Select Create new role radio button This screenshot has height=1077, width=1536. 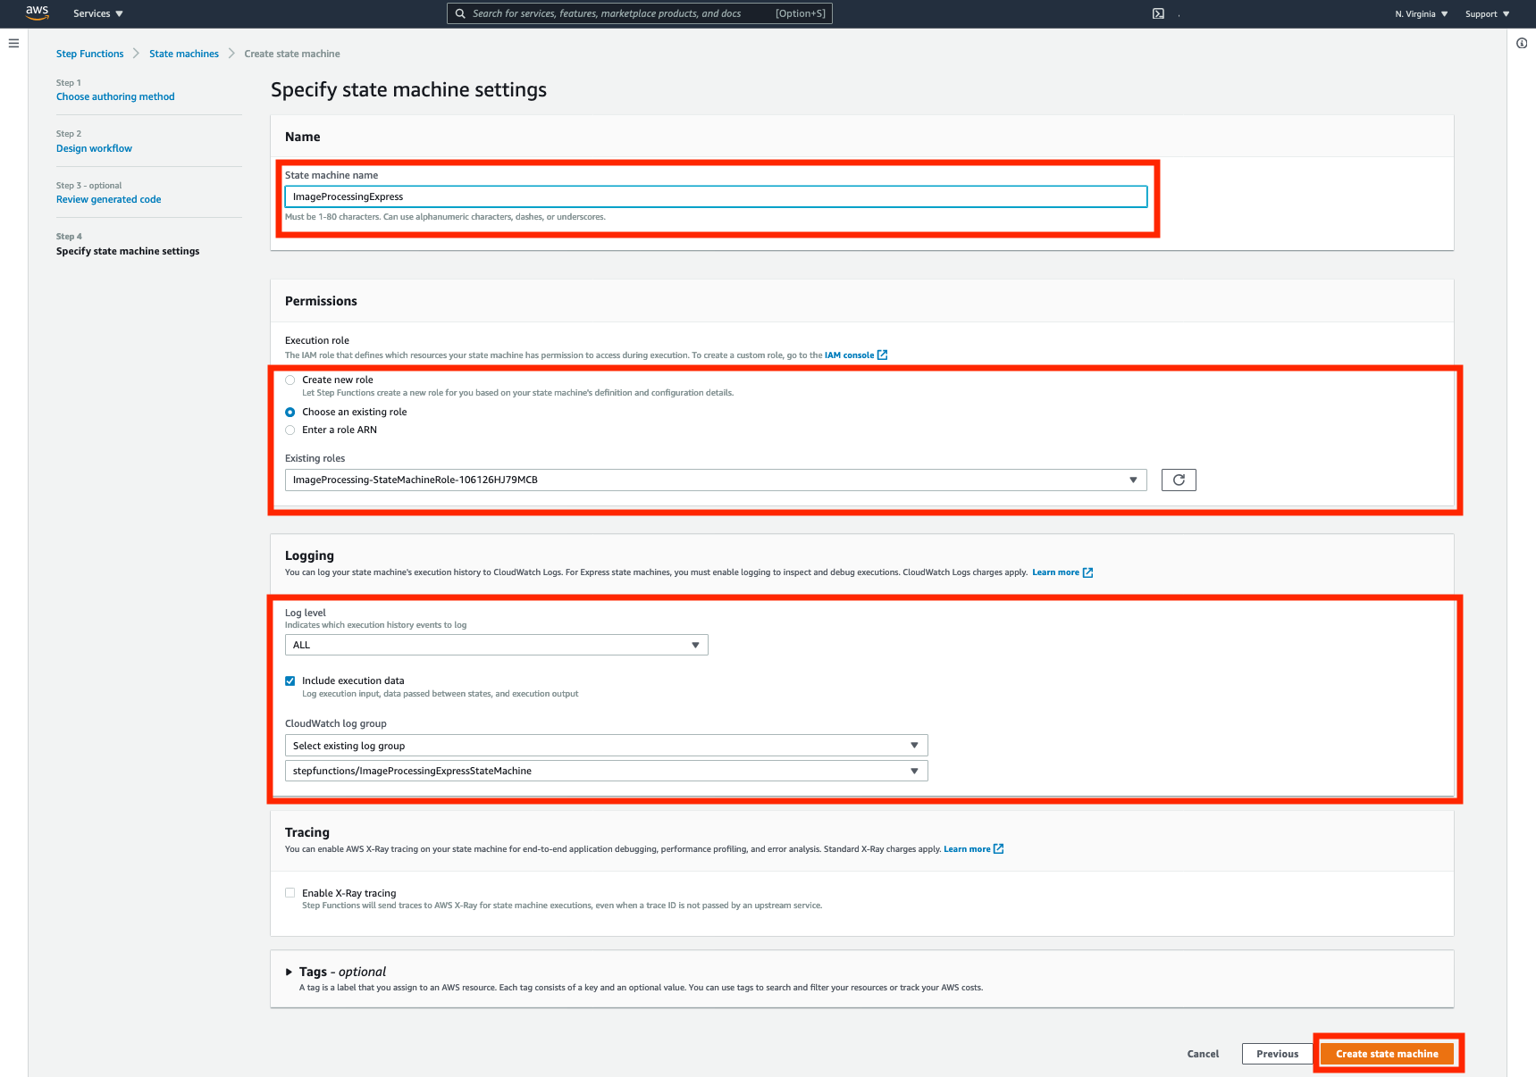point(290,380)
